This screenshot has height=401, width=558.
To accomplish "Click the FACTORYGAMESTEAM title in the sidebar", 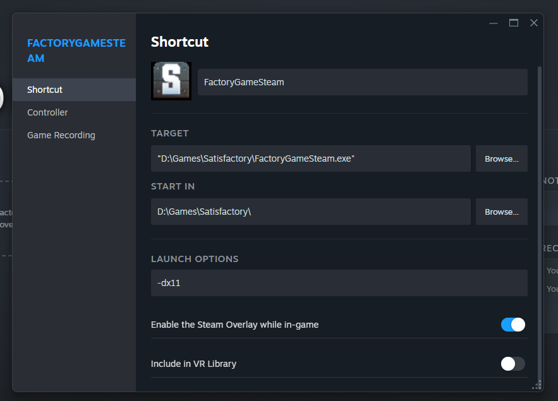I will click(76, 51).
